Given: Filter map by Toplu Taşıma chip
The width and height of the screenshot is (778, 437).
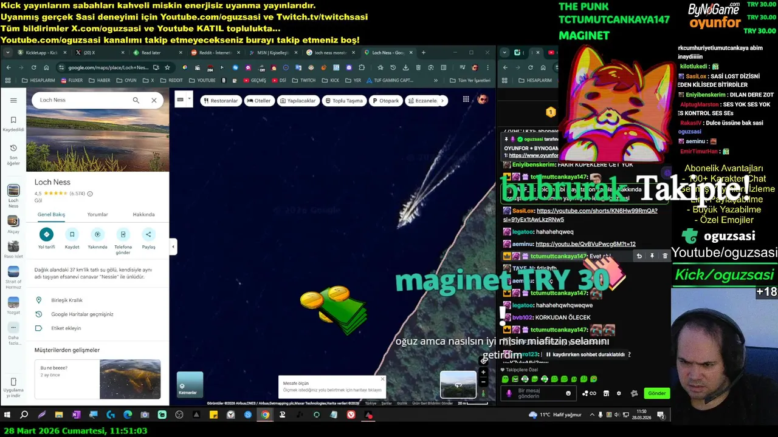Looking at the screenshot, I should point(344,101).
